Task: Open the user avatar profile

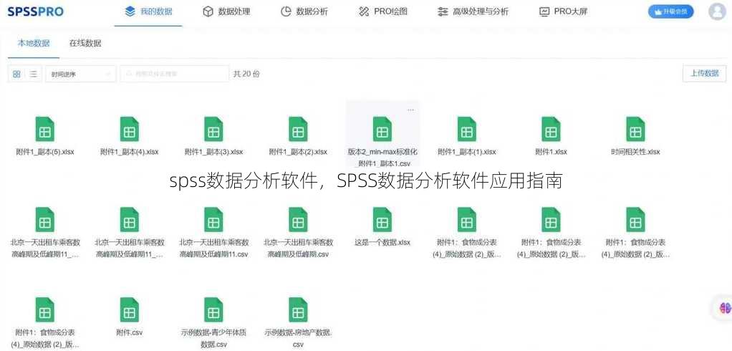Action: [x=717, y=11]
